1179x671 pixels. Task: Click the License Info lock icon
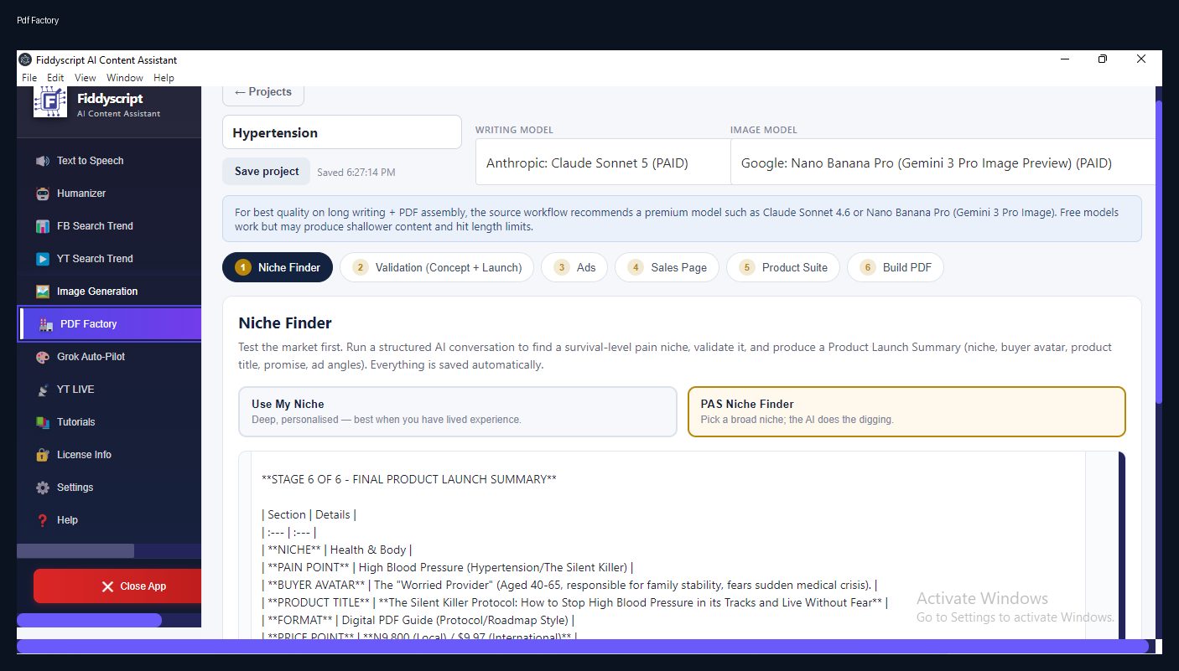(43, 455)
